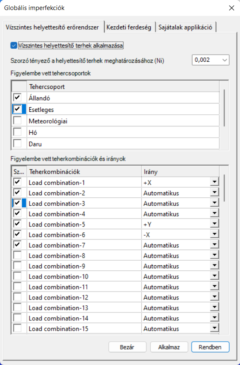The width and height of the screenshot is (240, 365).
Task: Open the Sajátalak applikáció tab
Action: pos(185,27)
